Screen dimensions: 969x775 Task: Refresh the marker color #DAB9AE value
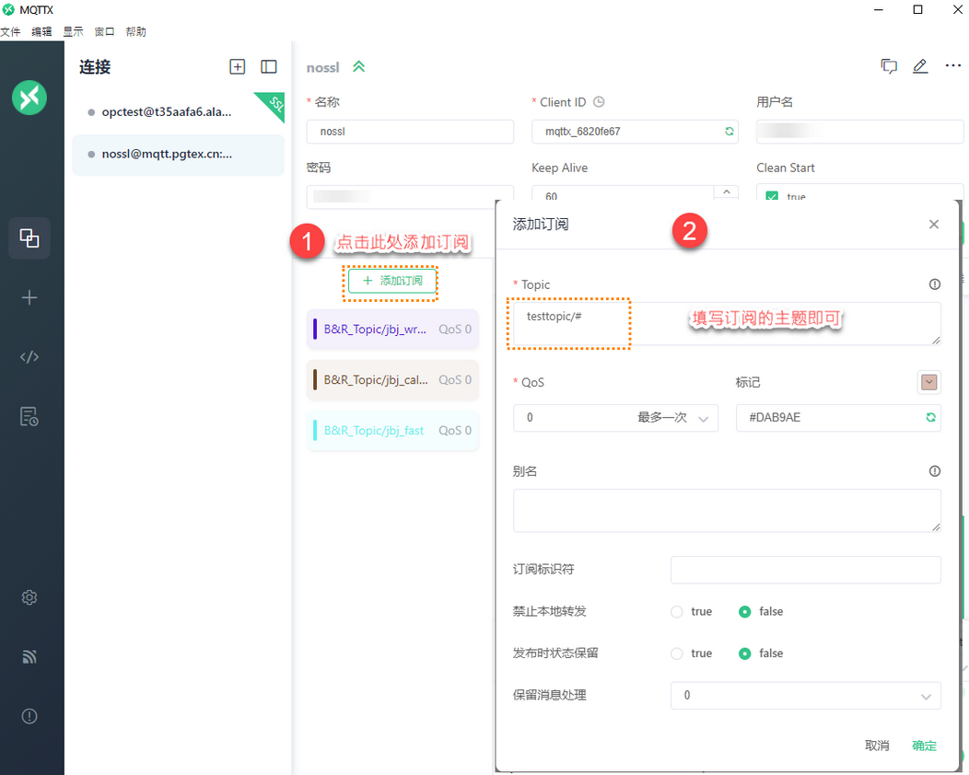pyautogui.click(x=931, y=418)
